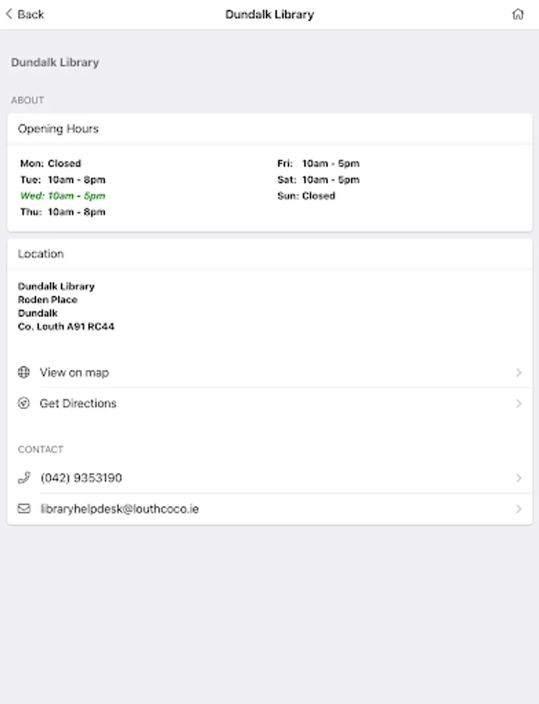This screenshot has width=539, height=704.
Task: Click the compass icon beside Get Directions
Action: pos(23,404)
